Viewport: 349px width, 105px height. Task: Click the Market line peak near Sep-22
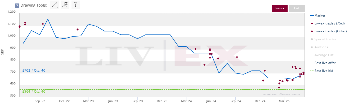click(x=48, y=19)
